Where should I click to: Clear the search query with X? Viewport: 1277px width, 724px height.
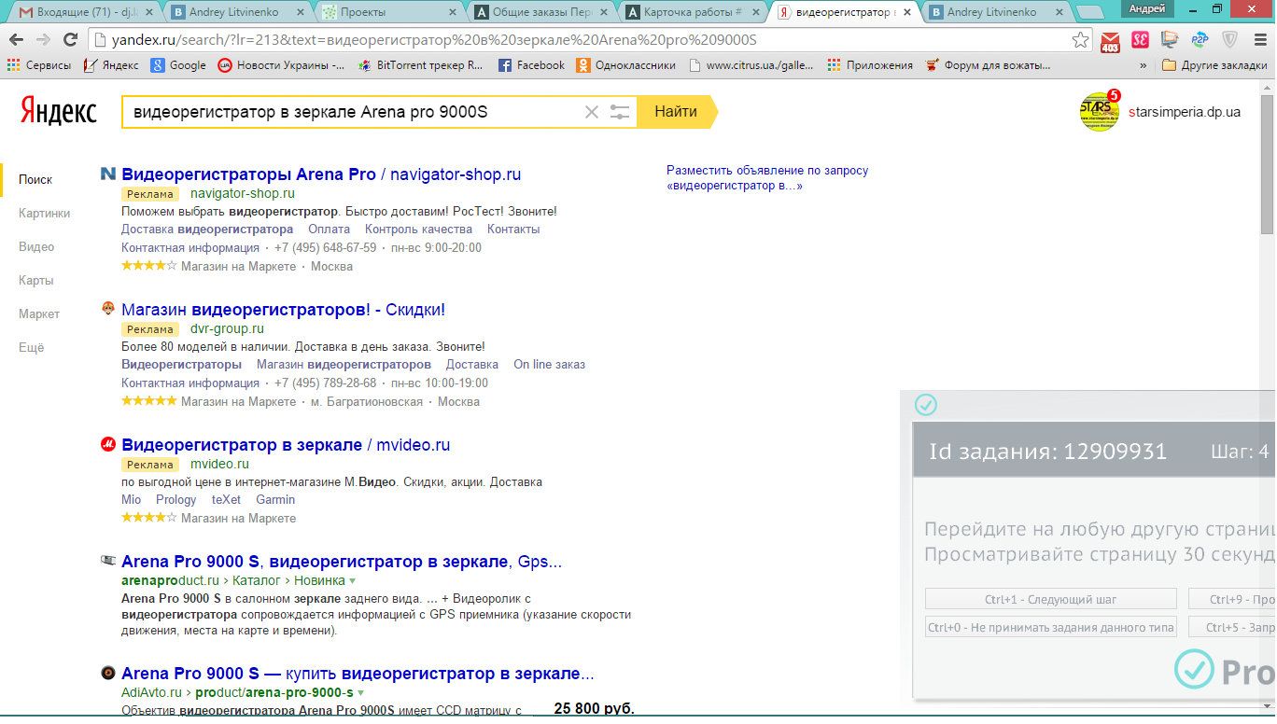click(592, 112)
